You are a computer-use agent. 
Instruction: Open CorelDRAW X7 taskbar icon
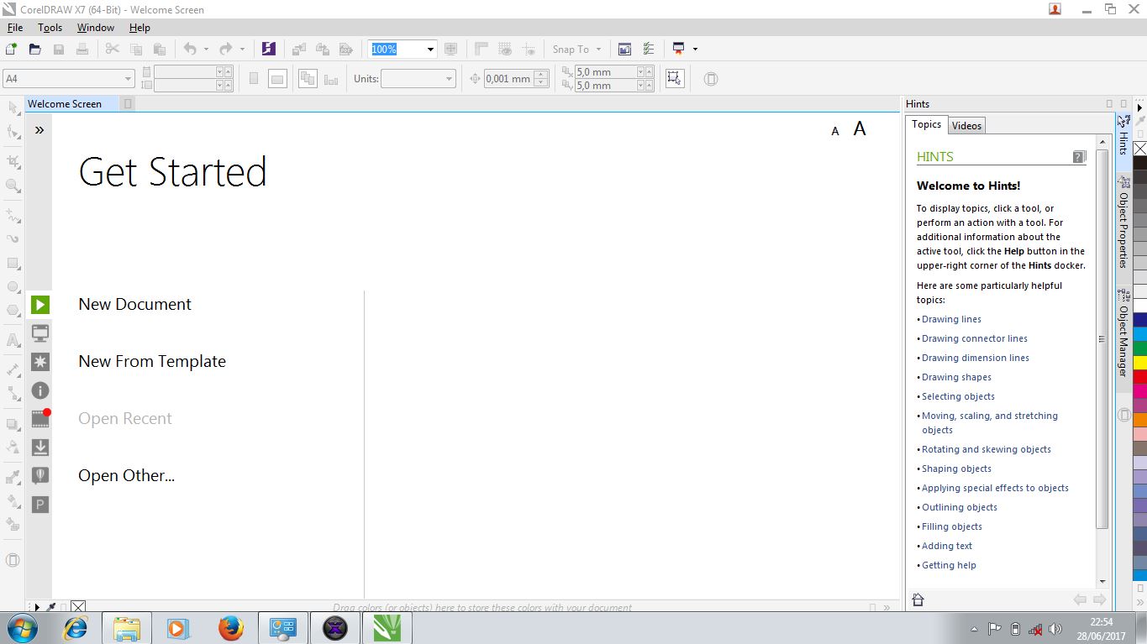(388, 627)
